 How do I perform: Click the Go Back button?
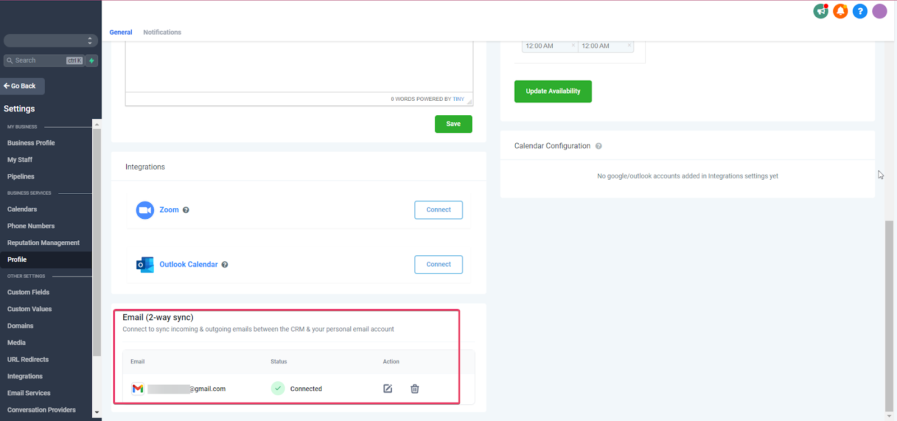(22, 86)
